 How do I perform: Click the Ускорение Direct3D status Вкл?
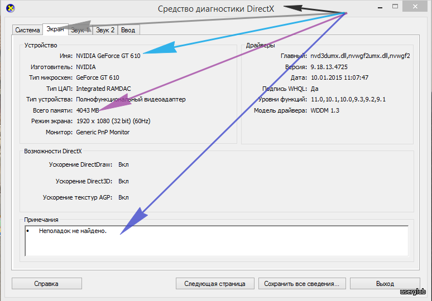pos(123,181)
